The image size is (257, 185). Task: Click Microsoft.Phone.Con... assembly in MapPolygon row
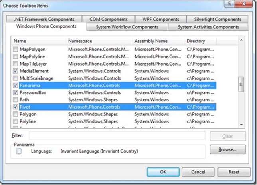coord(158,49)
